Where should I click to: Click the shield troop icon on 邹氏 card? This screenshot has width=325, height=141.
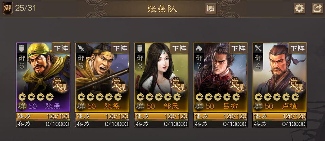[140, 48]
